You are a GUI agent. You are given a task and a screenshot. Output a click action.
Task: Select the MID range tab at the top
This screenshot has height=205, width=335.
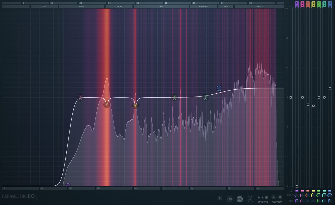click(161, 6)
